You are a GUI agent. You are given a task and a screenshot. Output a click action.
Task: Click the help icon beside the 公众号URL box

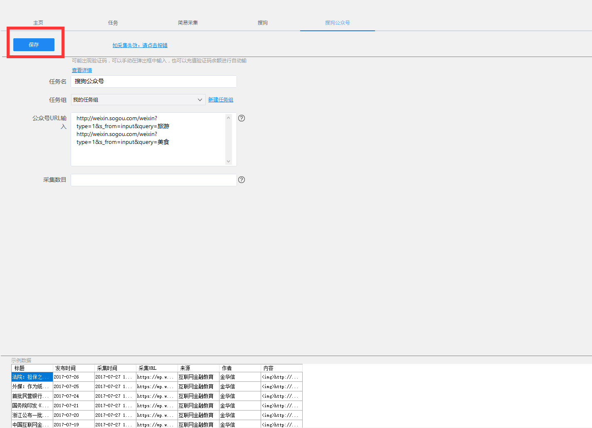pyautogui.click(x=242, y=118)
